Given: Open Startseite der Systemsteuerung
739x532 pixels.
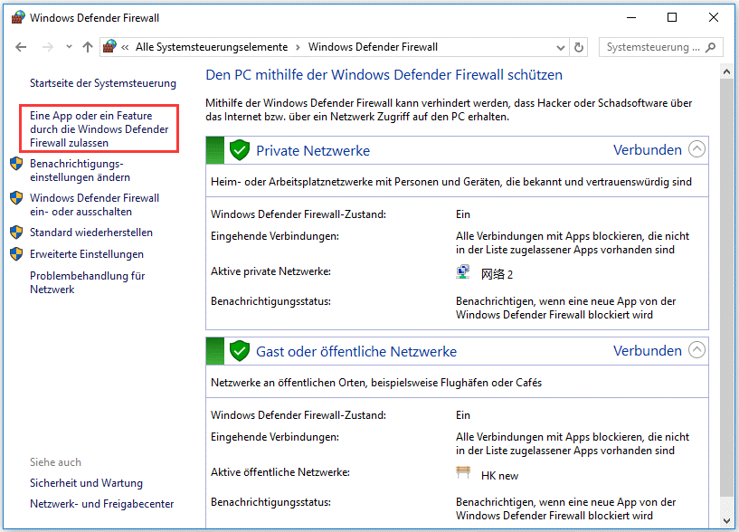Looking at the screenshot, I should coord(103,83).
